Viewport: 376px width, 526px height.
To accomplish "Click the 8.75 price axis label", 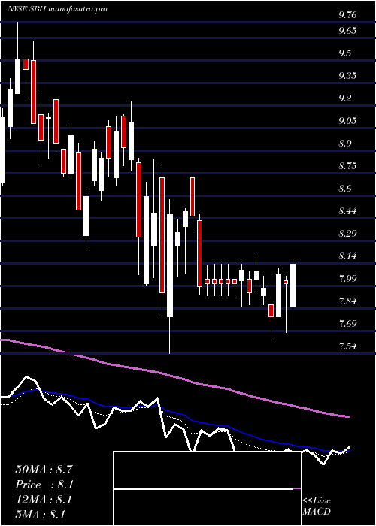I will [x=347, y=166].
